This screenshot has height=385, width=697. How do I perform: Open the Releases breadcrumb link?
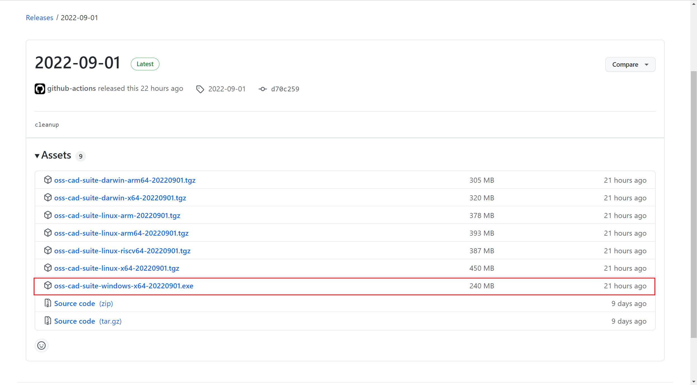tap(40, 18)
